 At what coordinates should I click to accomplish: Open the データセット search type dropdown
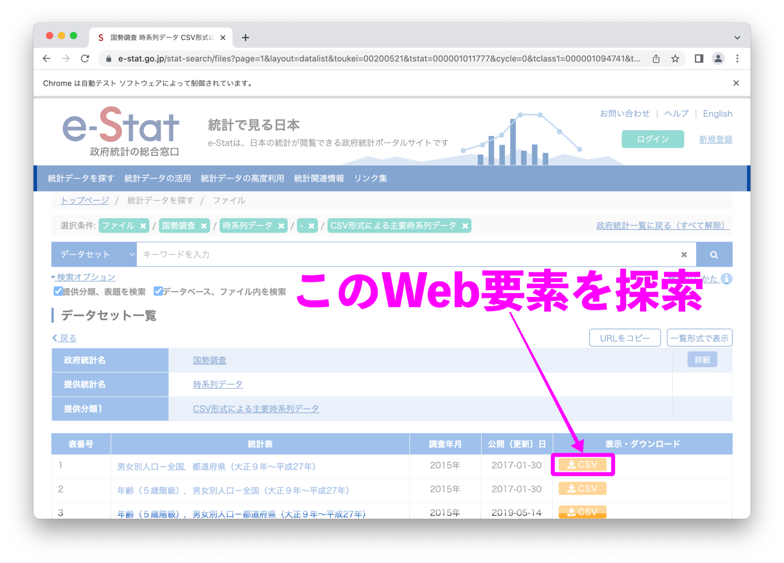click(94, 255)
